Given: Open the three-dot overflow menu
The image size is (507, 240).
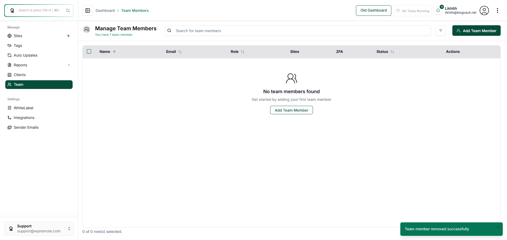Looking at the screenshot, I should click(498, 11).
